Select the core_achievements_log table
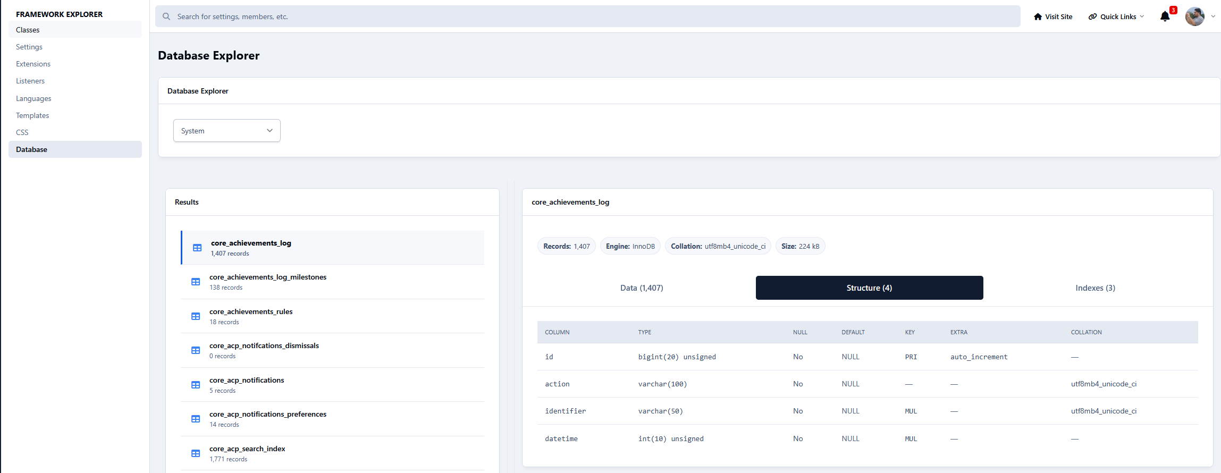The height and width of the screenshot is (473, 1221). click(332, 248)
